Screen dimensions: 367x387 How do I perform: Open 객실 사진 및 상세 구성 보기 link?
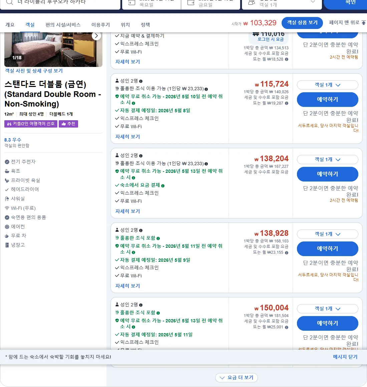34,71
